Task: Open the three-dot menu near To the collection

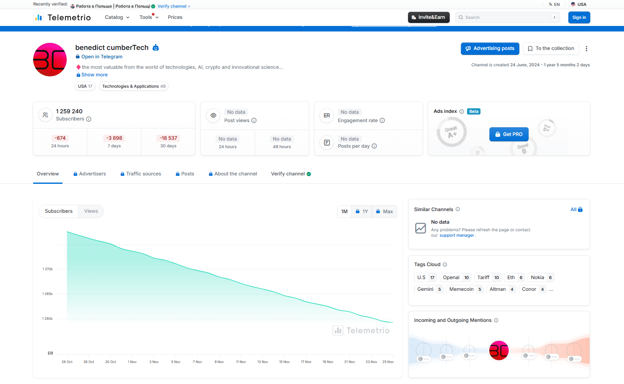Action: pos(586,48)
